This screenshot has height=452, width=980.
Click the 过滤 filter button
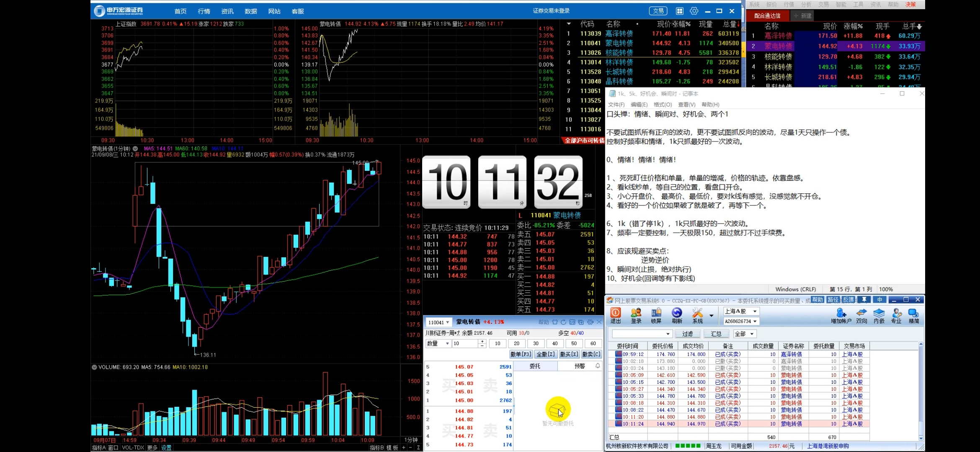point(687,334)
